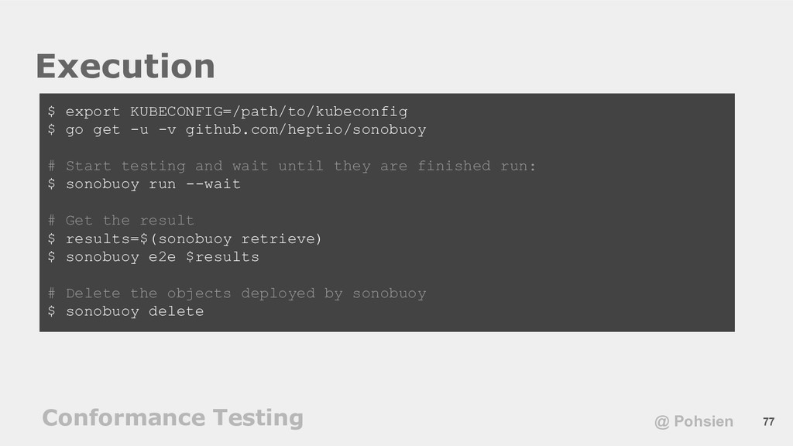793x446 pixels.
Task: Click the Execution slide title
Action: coord(125,67)
